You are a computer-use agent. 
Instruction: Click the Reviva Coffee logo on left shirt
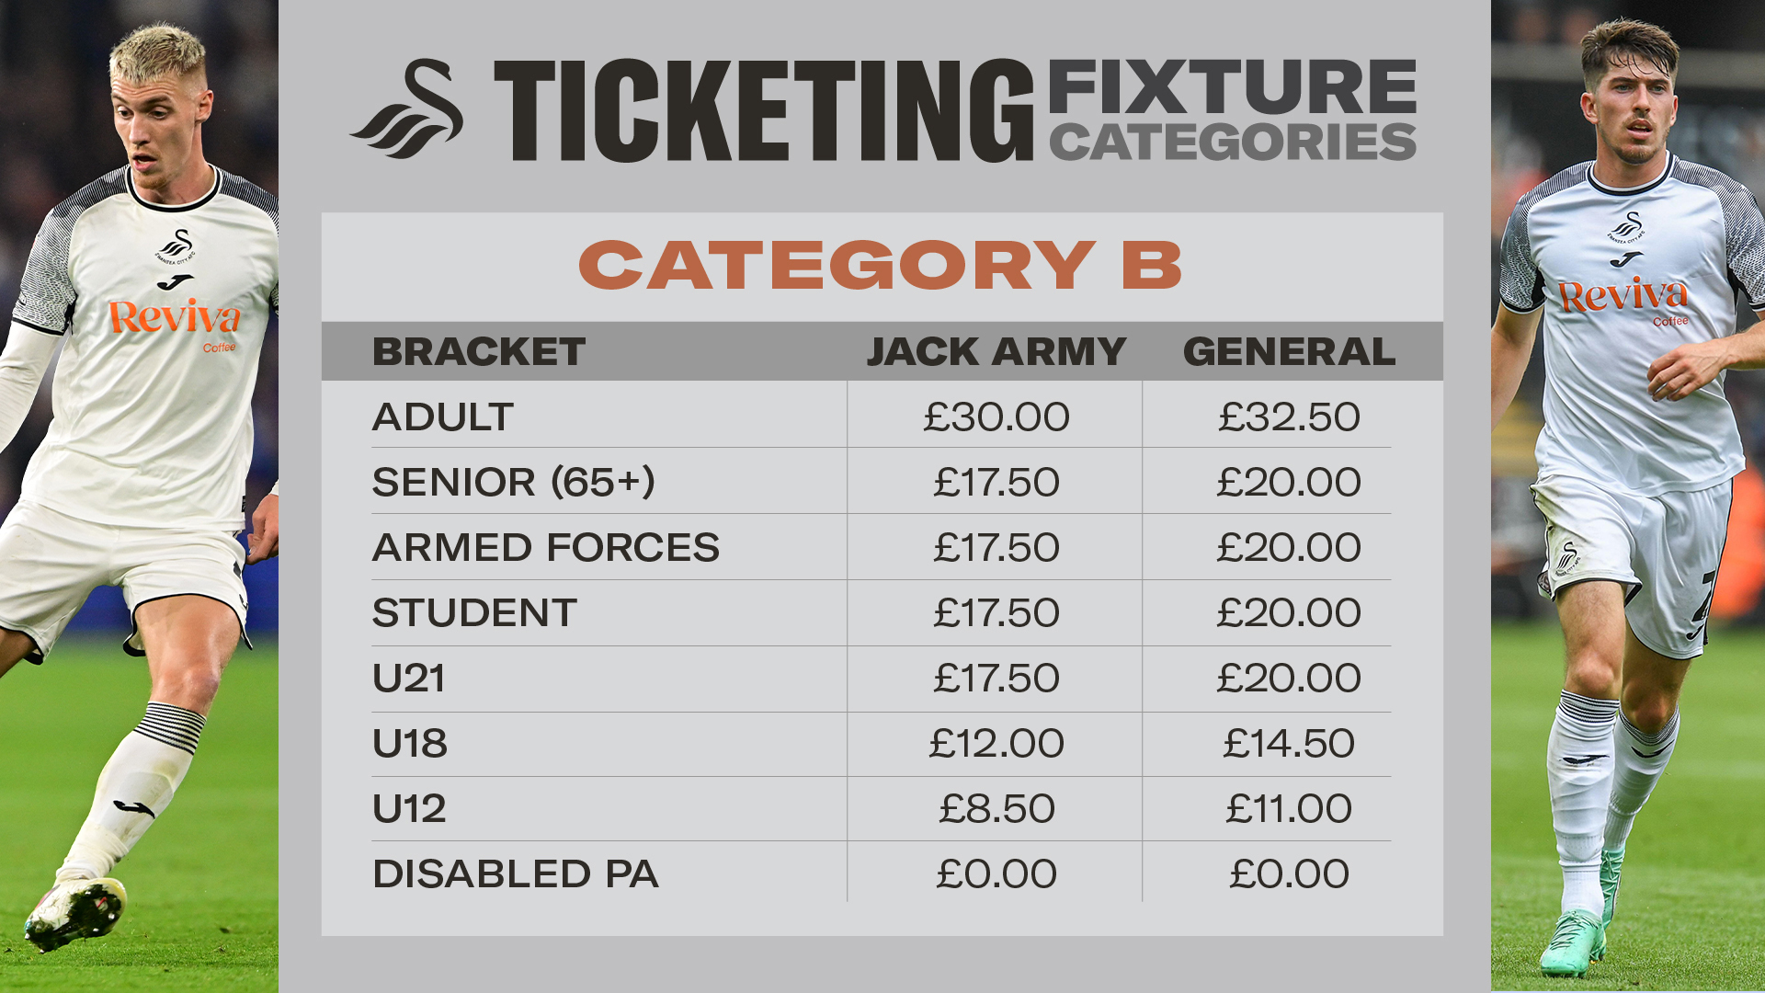tap(175, 324)
